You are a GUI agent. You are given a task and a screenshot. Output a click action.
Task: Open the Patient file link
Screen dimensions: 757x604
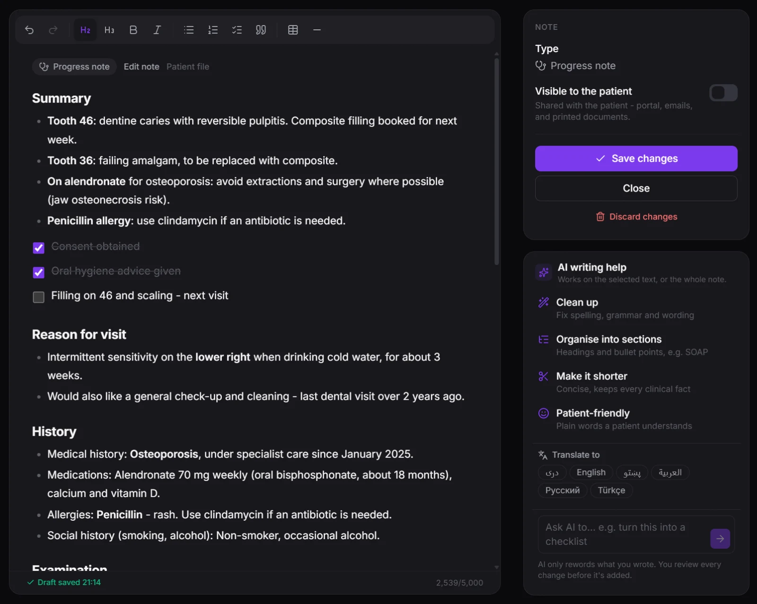pyautogui.click(x=188, y=67)
